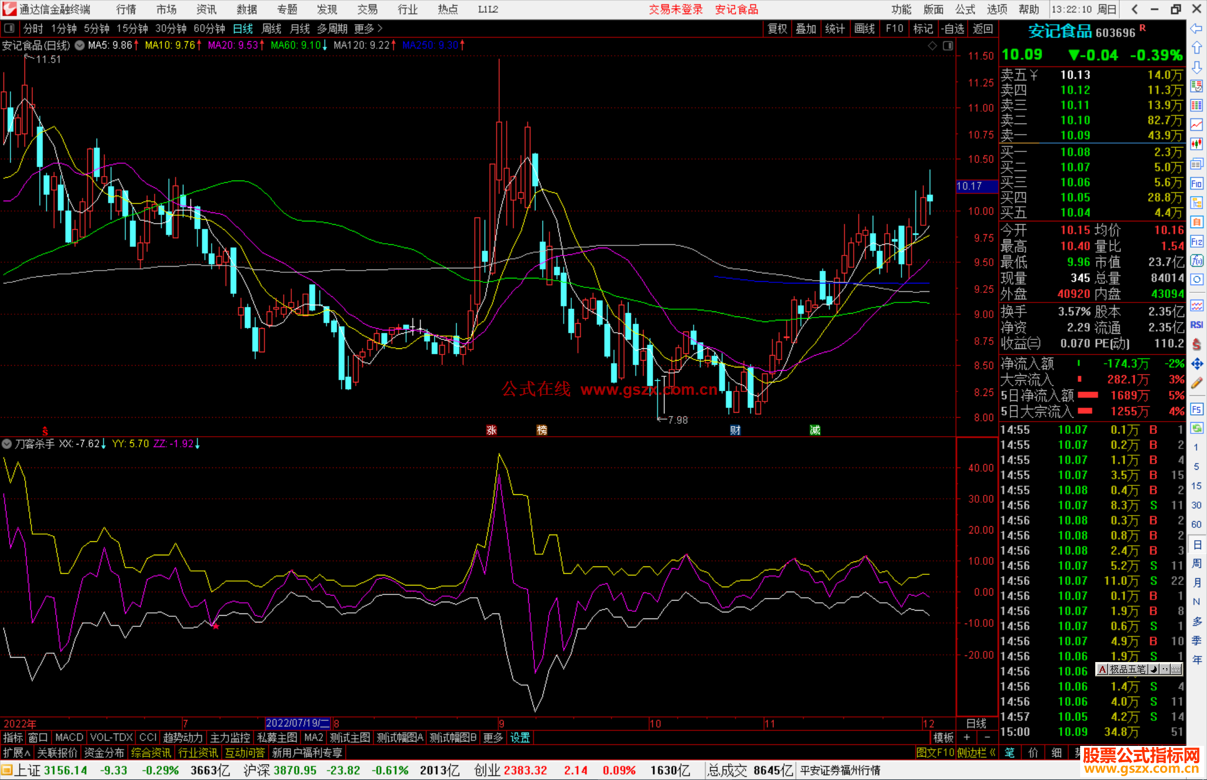The width and height of the screenshot is (1207, 780).
Task: Toggle the 刀客杀手 indicator round settings button
Action: [7, 444]
